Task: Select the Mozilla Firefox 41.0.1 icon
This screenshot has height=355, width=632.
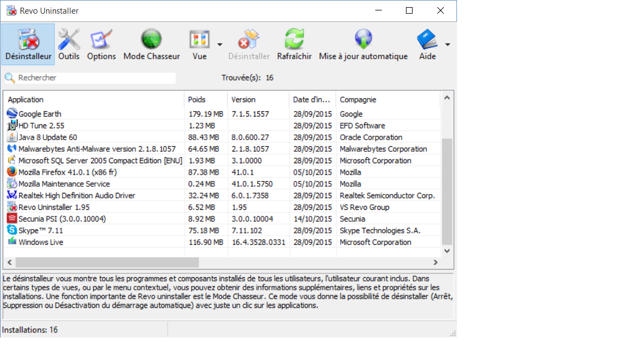Action: tap(12, 172)
